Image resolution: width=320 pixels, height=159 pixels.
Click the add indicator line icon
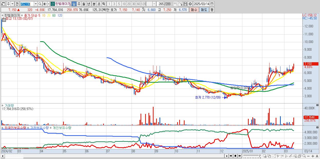point(181,4)
